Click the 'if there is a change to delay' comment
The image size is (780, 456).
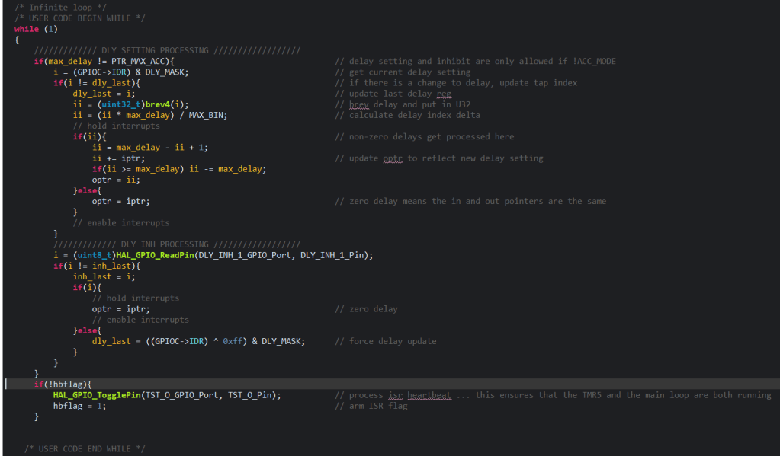coord(456,83)
